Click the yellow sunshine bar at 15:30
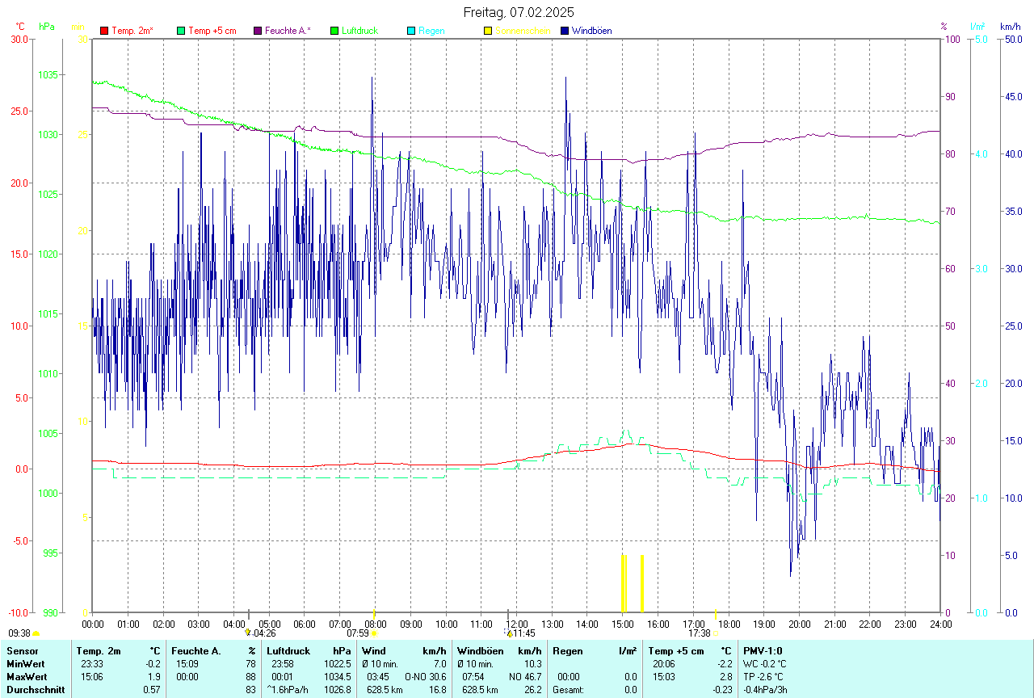Screen dimensions: 1034x698 click(x=642, y=583)
